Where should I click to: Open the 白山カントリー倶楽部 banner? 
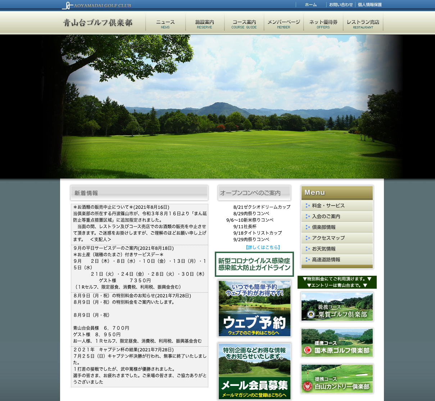337,379
